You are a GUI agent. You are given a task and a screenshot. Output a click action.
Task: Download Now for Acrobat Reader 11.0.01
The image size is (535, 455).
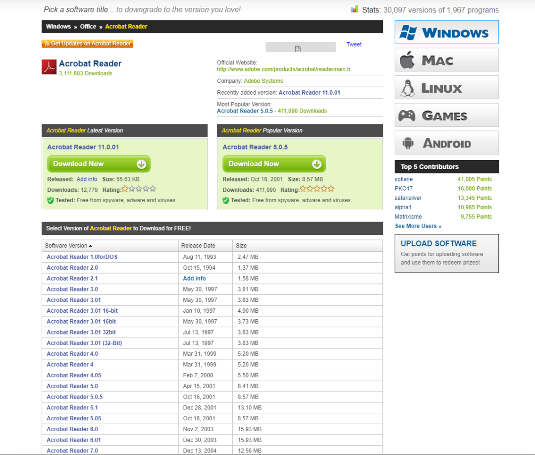[x=99, y=164]
